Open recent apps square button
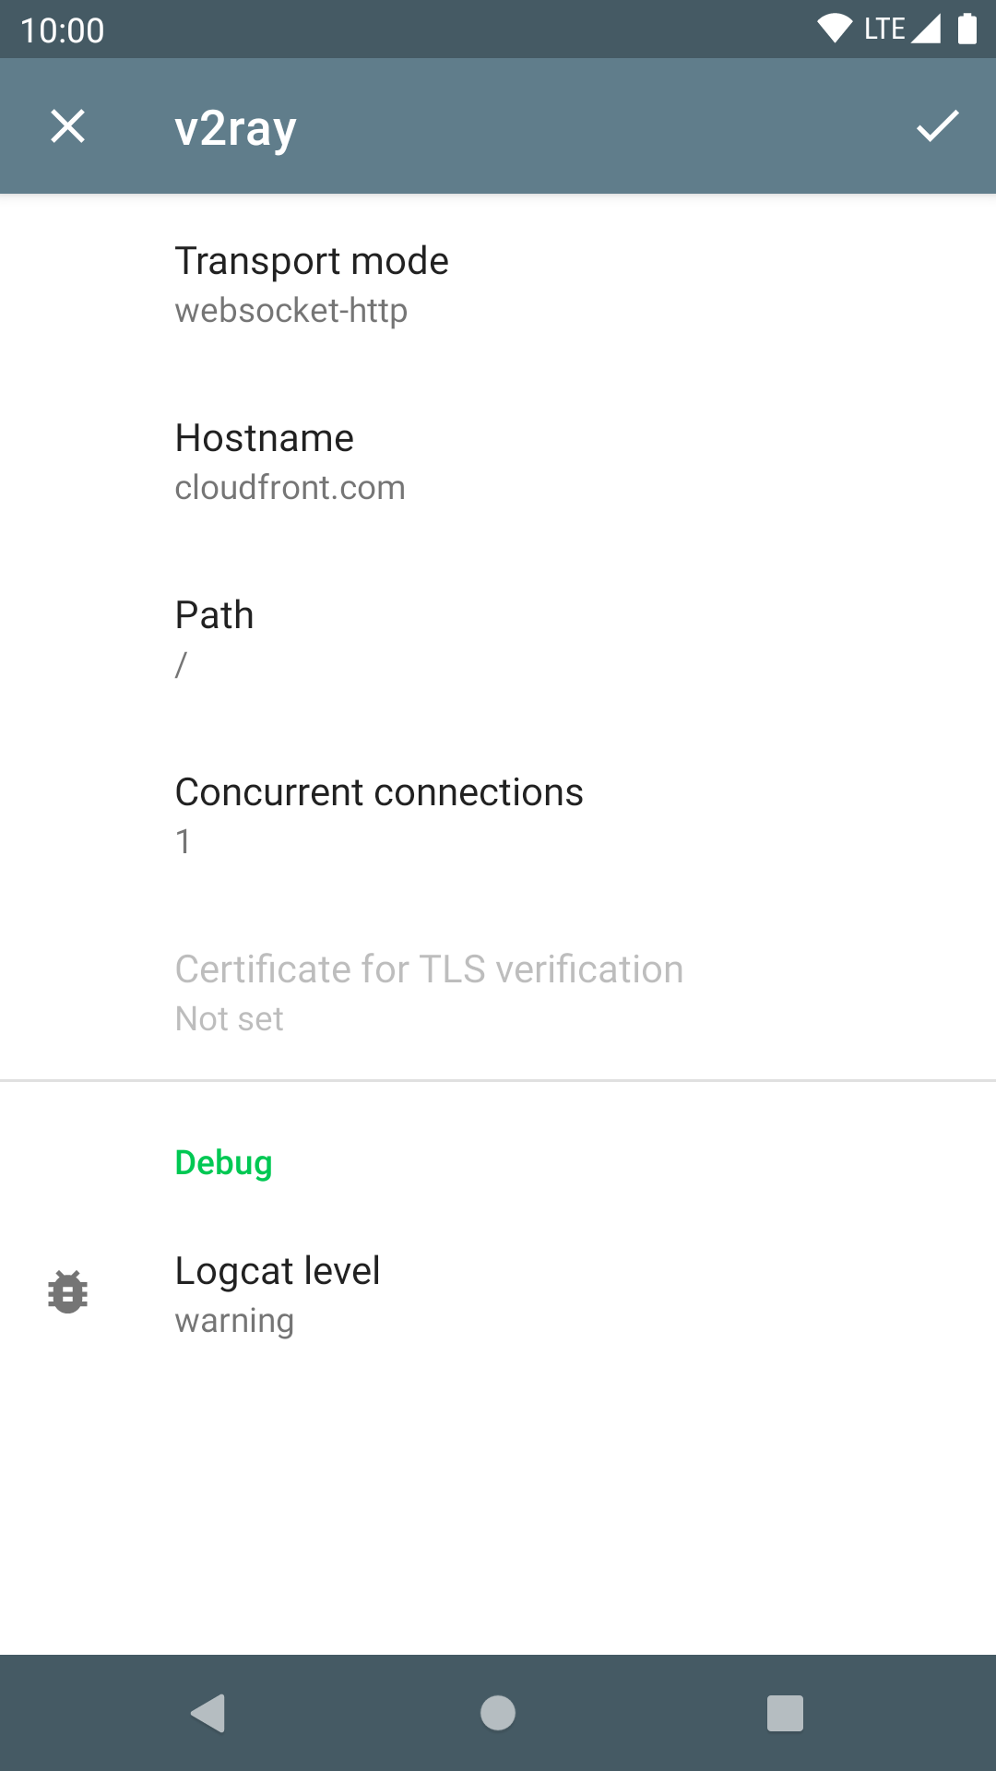Image resolution: width=996 pixels, height=1771 pixels. [x=785, y=1713]
